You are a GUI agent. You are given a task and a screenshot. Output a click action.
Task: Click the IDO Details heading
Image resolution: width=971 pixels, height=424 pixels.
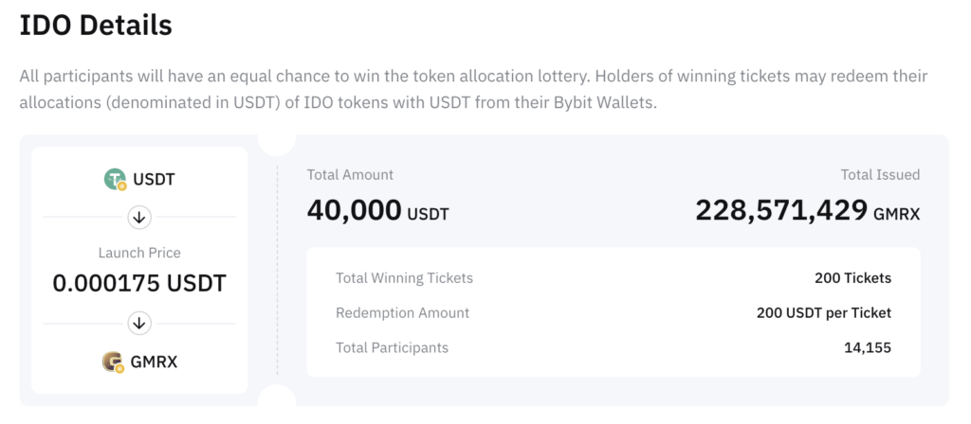coord(96,26)
